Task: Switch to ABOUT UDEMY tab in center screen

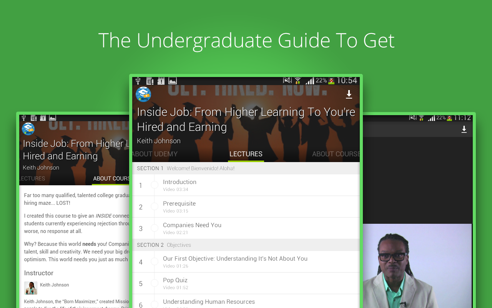Action: tap(155, 154)
